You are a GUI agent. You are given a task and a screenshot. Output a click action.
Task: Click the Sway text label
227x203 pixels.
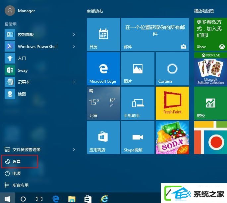23,70
